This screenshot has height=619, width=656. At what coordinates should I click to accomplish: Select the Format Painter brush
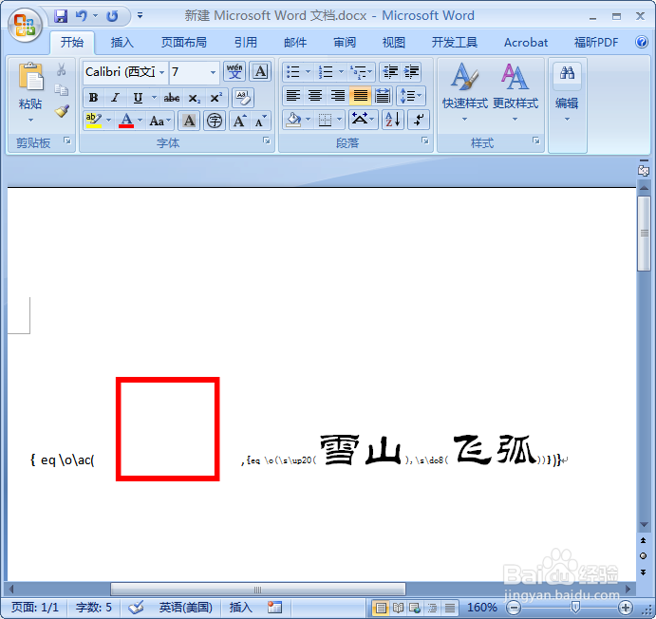pos(62,111)
